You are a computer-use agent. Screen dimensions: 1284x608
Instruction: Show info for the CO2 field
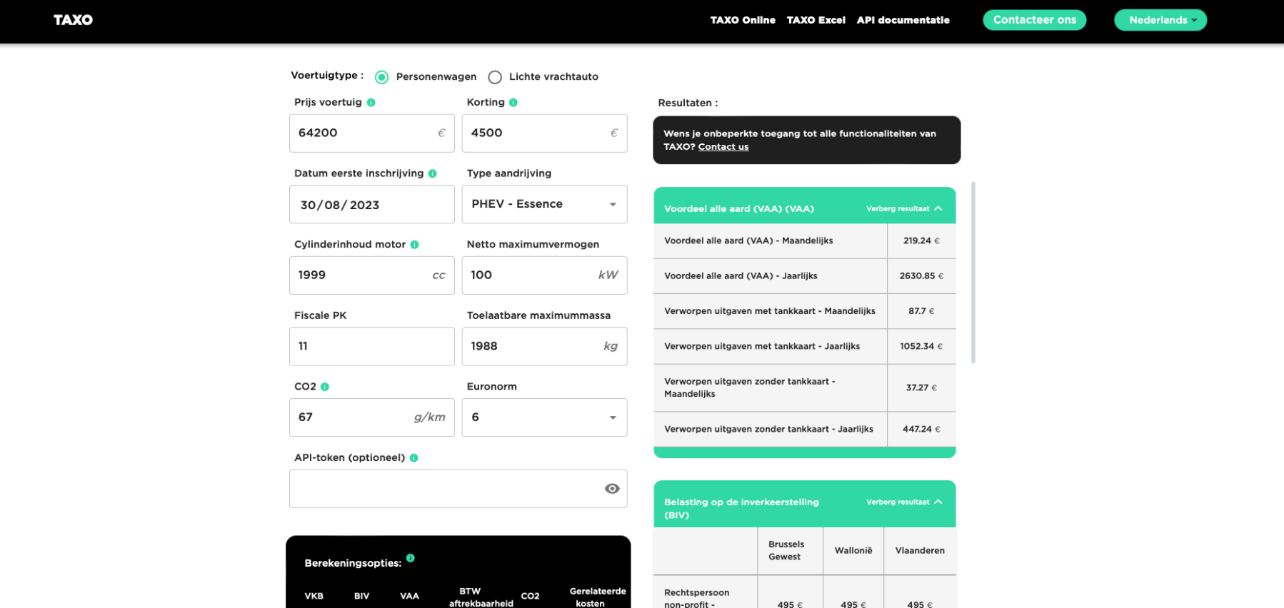(324, 387)
